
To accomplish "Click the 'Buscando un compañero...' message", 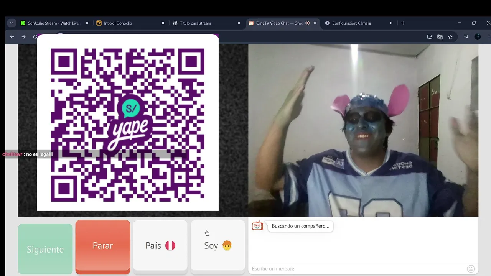I will click(300, 226).
